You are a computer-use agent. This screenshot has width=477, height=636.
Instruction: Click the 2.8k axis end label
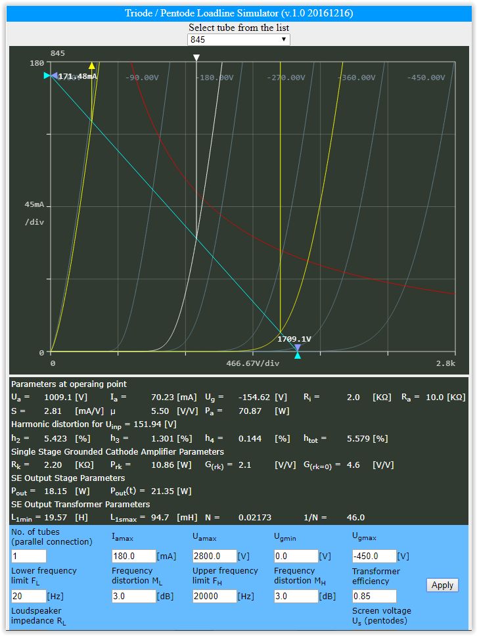pyautogui.click(x=445, y=363)
